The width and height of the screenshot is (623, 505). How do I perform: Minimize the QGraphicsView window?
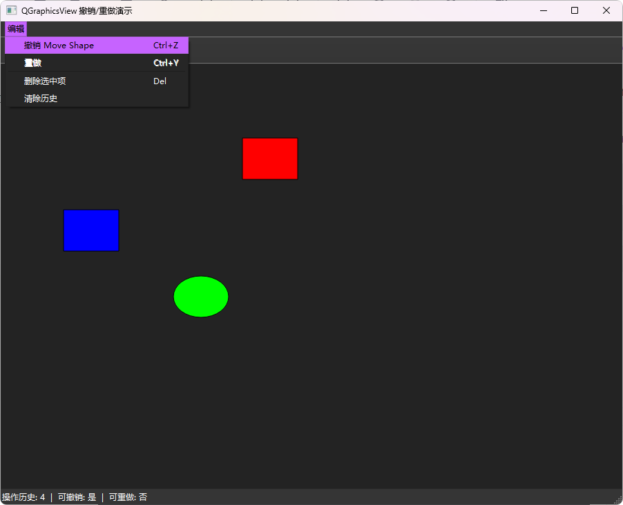(544, 11)
